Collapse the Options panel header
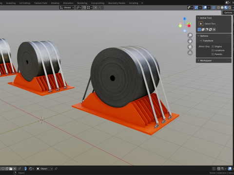 coord(214,36)
